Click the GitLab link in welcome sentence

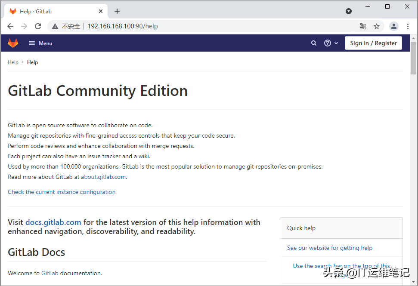50,273
